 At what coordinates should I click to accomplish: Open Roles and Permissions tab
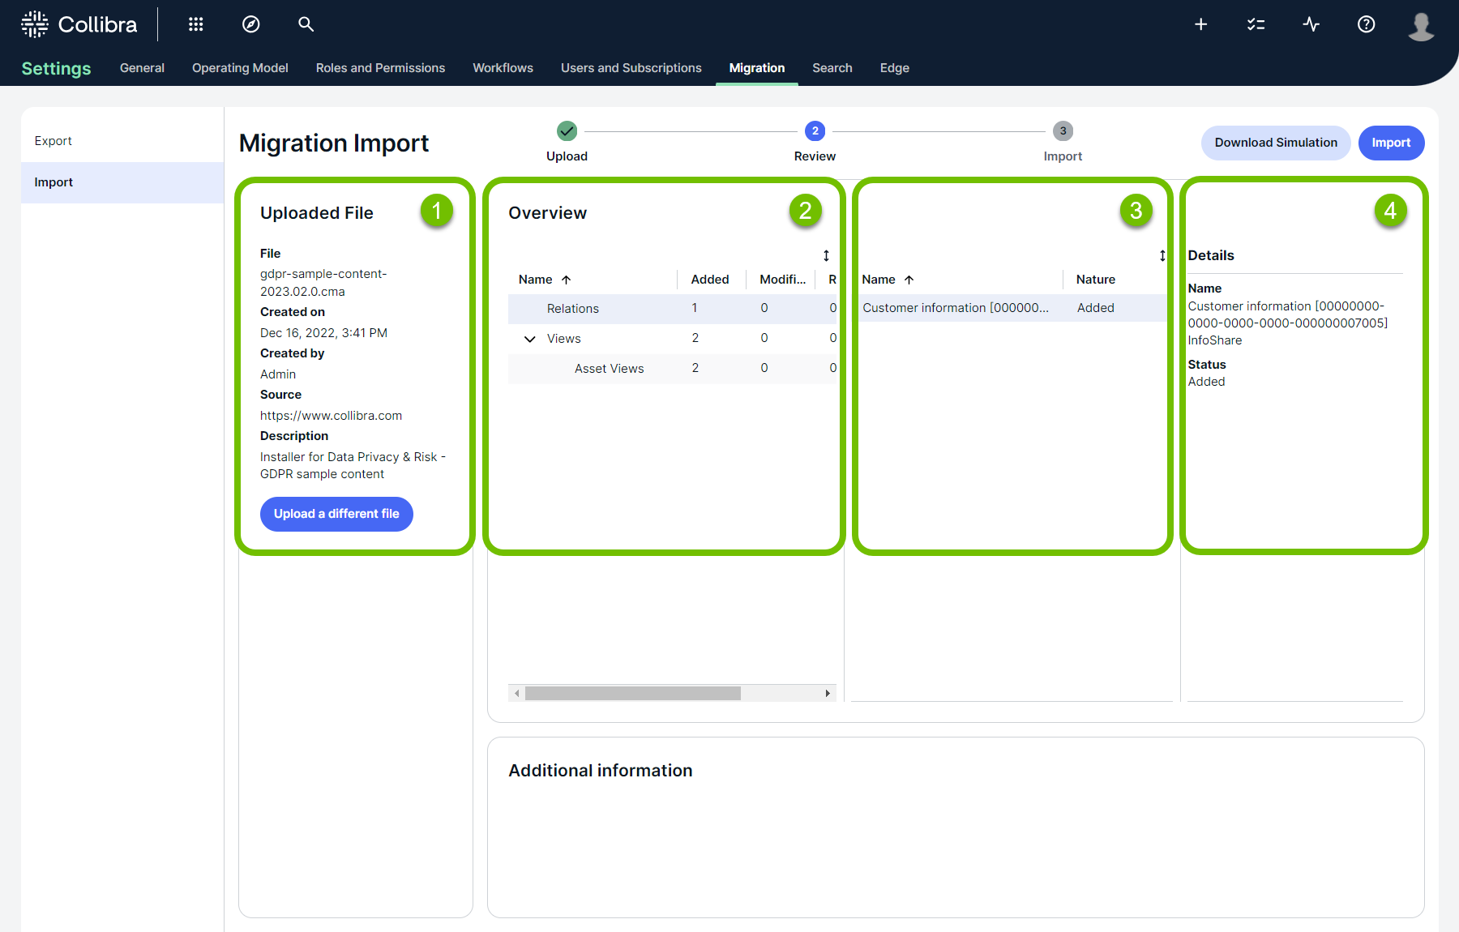coord(380,68)
